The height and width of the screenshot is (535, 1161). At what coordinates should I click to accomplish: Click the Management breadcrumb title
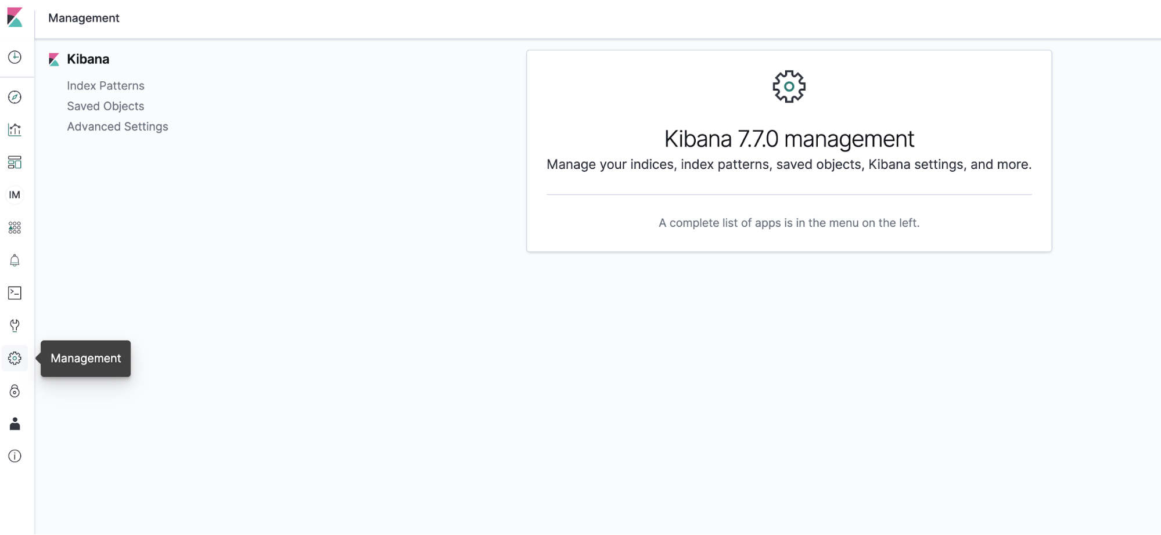point(84,18)
